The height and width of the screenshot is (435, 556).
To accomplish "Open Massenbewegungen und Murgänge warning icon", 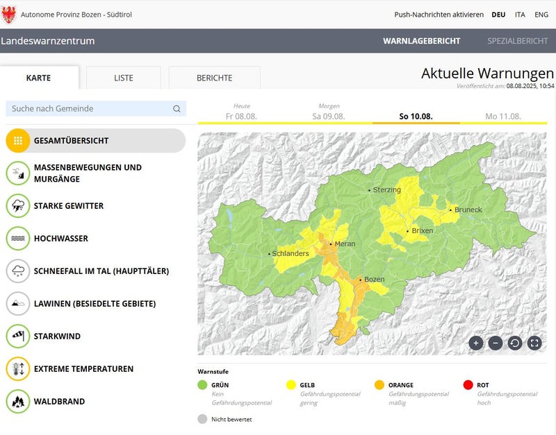I will [18, 173].
